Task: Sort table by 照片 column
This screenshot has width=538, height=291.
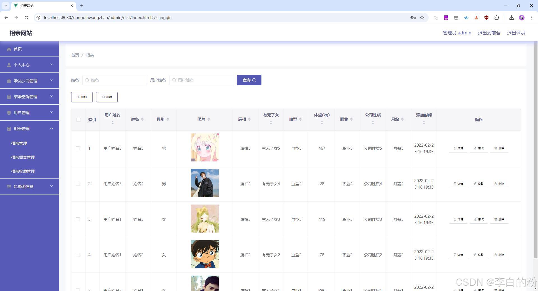Action: 209,119
